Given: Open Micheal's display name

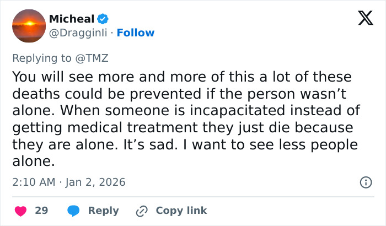Looking at the screenshot, I should click(x=72, y=19).
